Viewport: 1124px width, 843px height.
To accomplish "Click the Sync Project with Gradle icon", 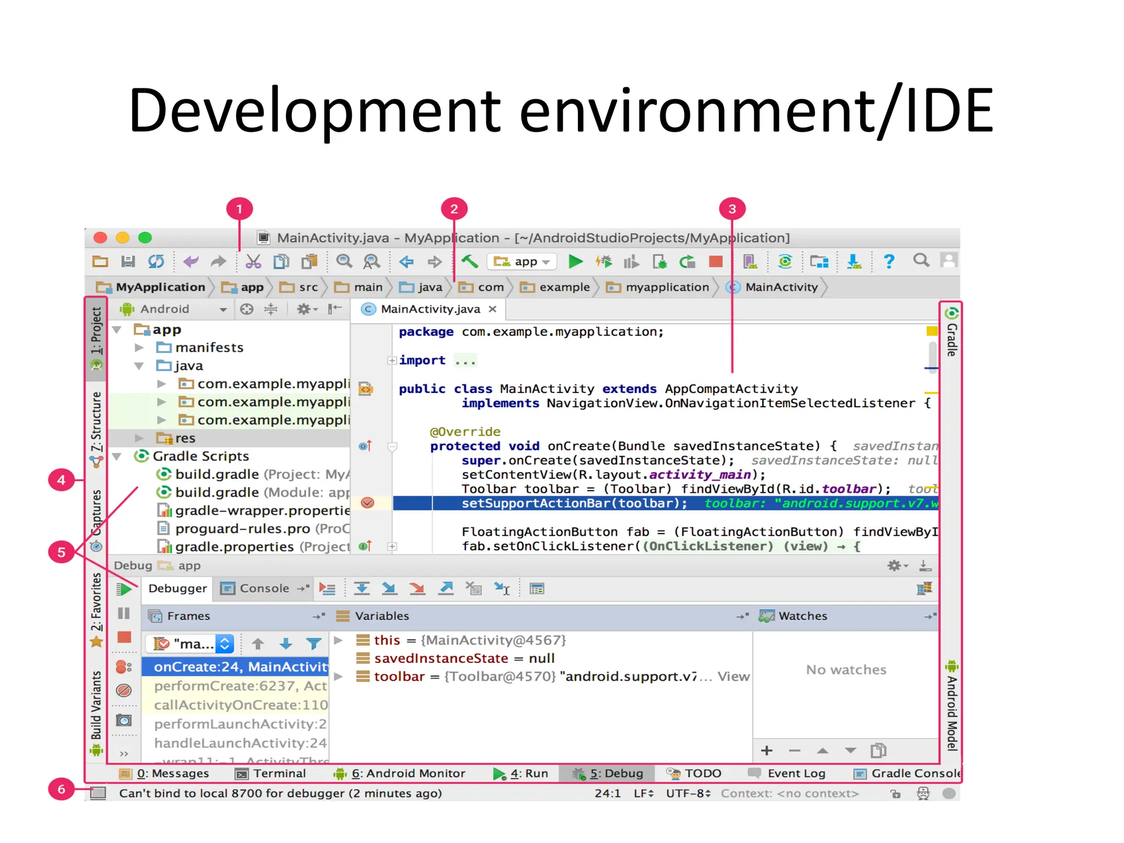I will coord(785,262).
